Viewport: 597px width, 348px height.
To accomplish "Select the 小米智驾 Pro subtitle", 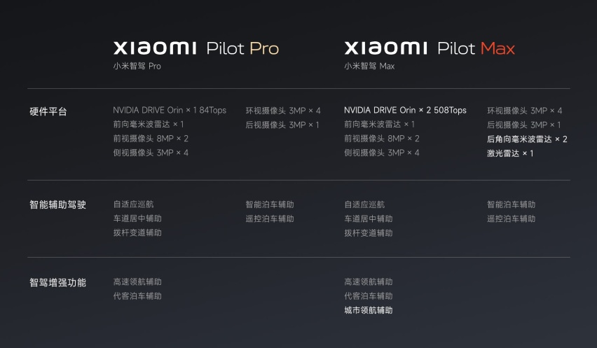I will coord(137,66).
